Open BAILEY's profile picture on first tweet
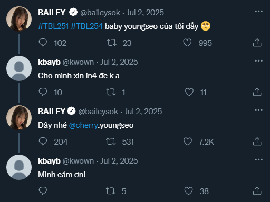Image resolution: width=270 pixels, height=202 pixels. click(19, 19)
